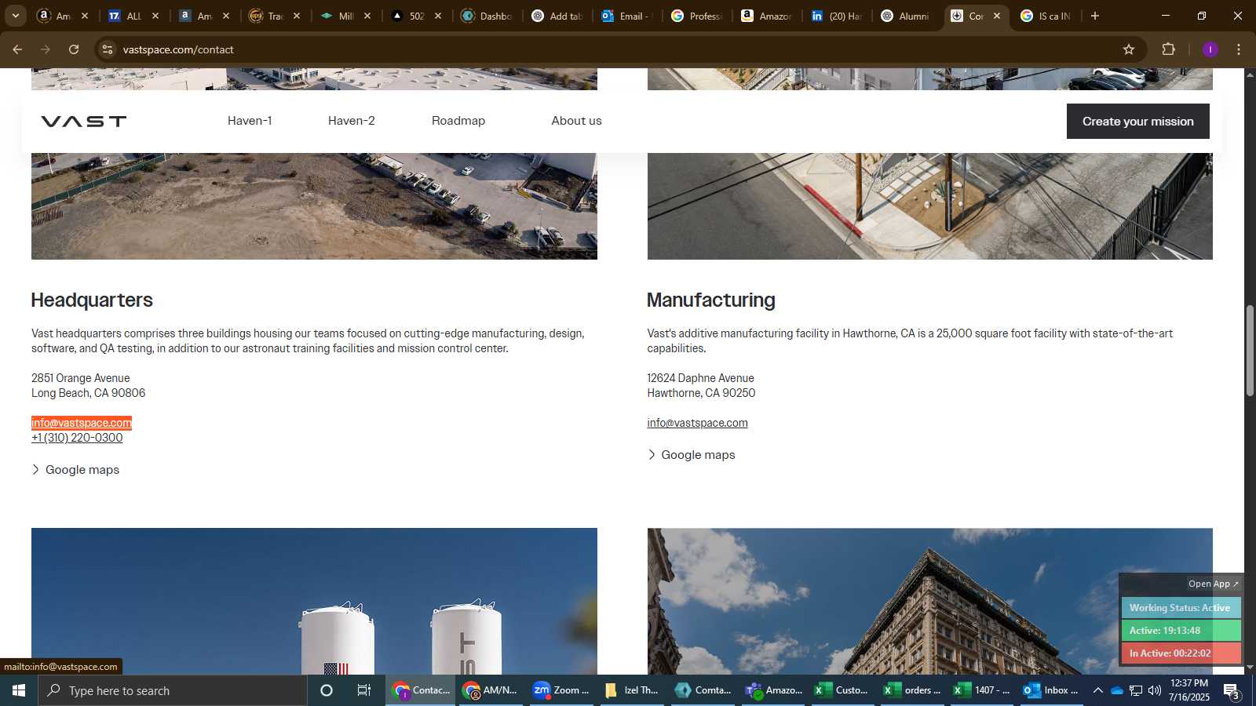Switch to 'IS ca IN' Google tab

pyautogui.click(x=1047, y=16)
